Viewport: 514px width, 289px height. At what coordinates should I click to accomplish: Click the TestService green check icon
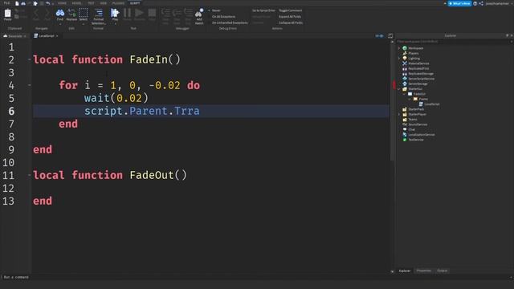[x=405, y=140]
